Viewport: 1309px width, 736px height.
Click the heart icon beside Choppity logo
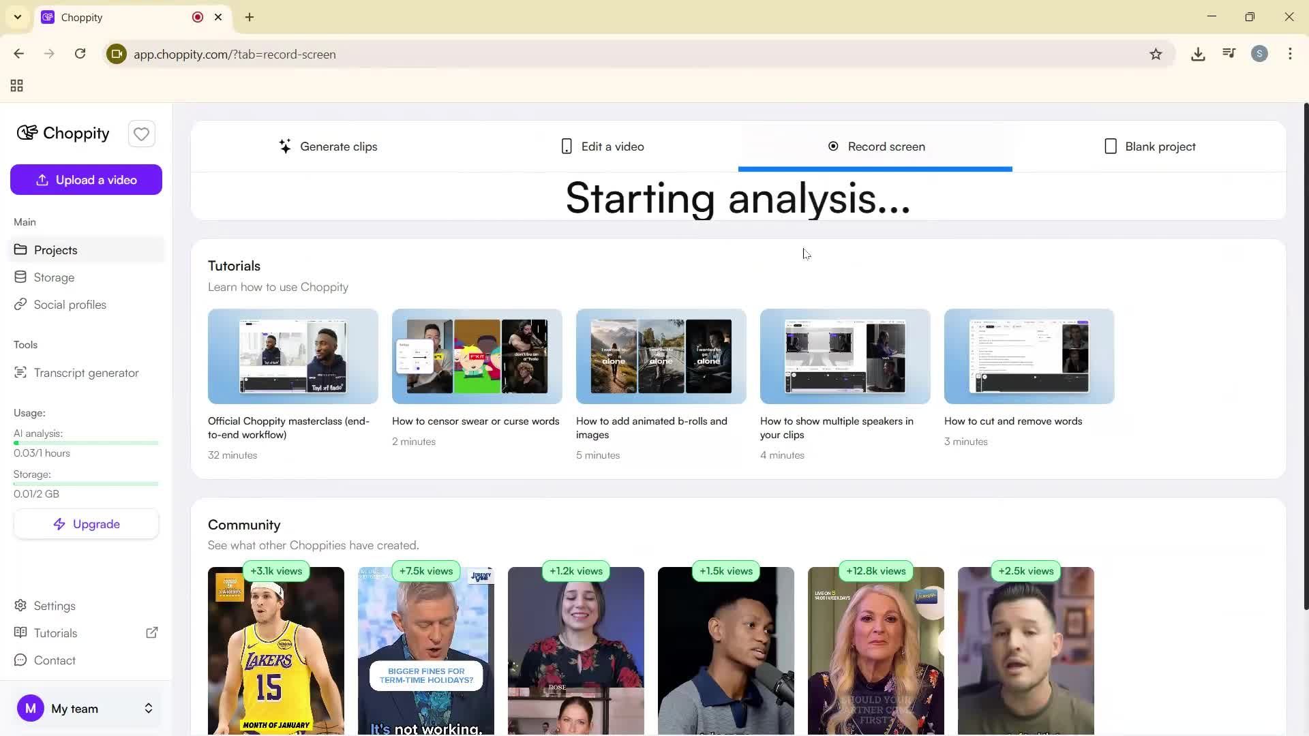tap(141, 134)
